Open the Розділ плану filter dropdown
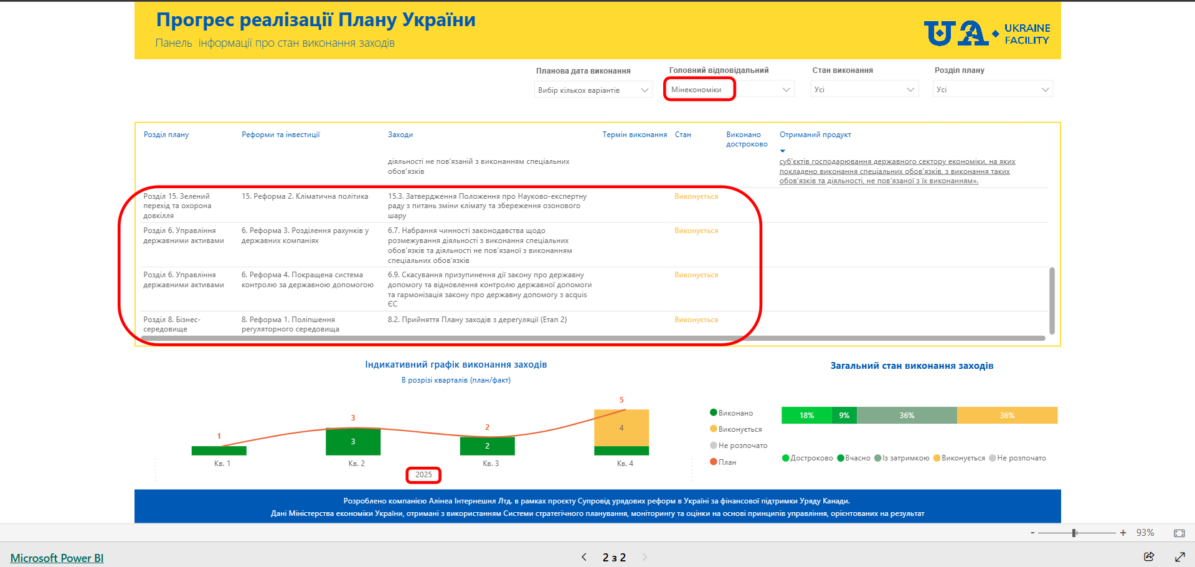The width and height of the screenshot is (1195, 567). (993, 90)
